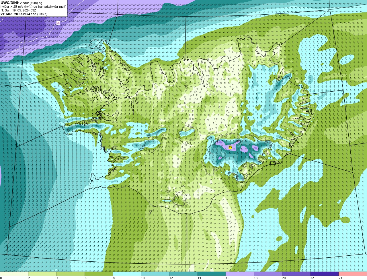Click the dark green 6–8 m/s legend swatch
The height and width of the screenshot is (280, 367).
point(99,274)
